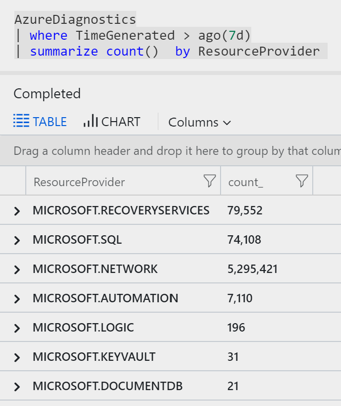Expand the MICROSOFT.SQL row

point(17,240)
